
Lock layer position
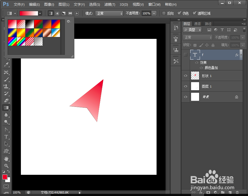point(207,45)
